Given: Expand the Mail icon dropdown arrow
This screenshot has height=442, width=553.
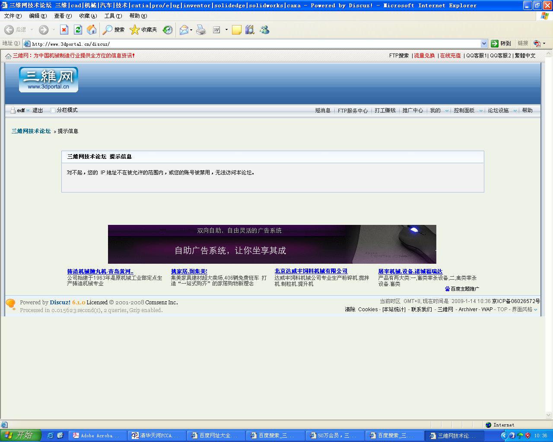Looking at the screenshot, I should point(191,29).
